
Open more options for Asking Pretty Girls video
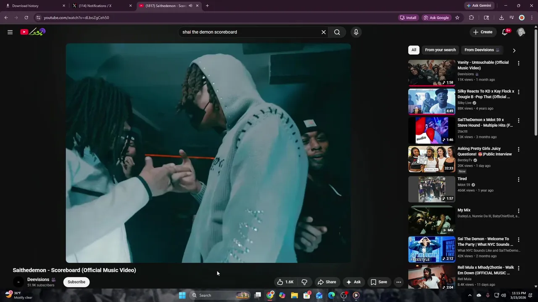[518, 149]
